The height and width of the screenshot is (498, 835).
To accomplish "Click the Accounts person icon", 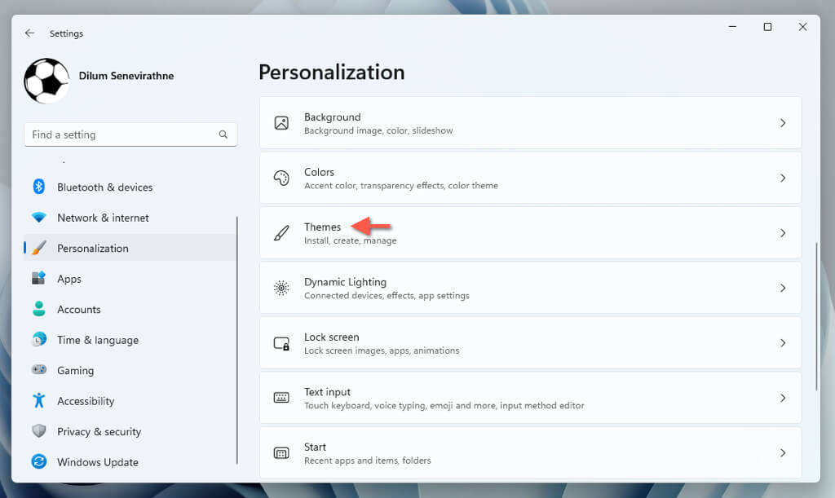I will pyautogui.click(x=39, y=309).
